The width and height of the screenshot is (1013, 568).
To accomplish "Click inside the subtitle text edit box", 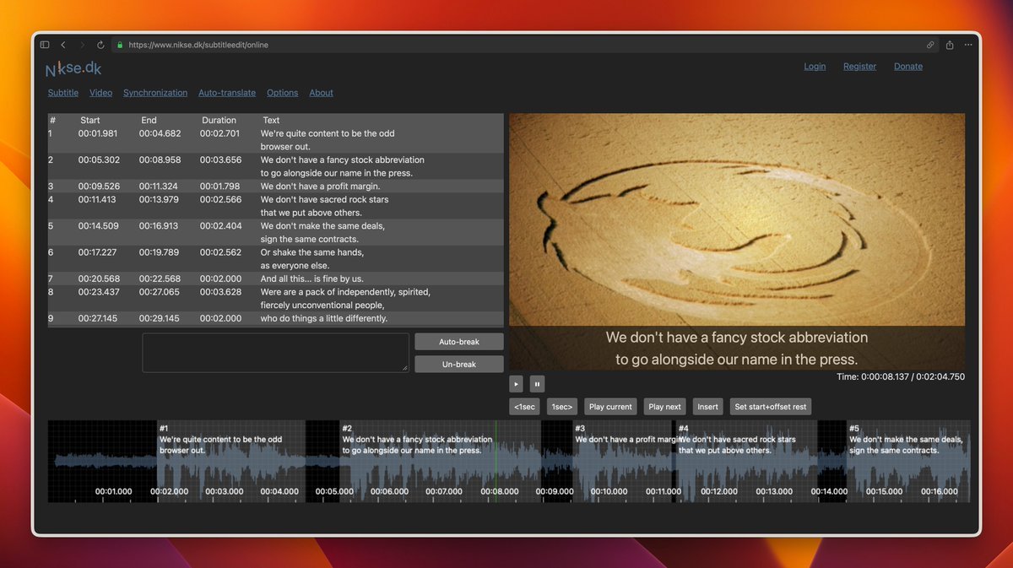I will coord(275,352).
